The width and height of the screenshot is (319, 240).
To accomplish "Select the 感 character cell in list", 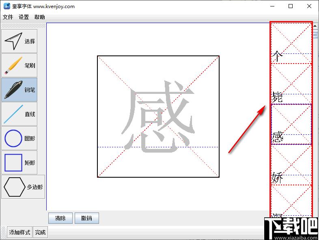I will tap(291, 124).
